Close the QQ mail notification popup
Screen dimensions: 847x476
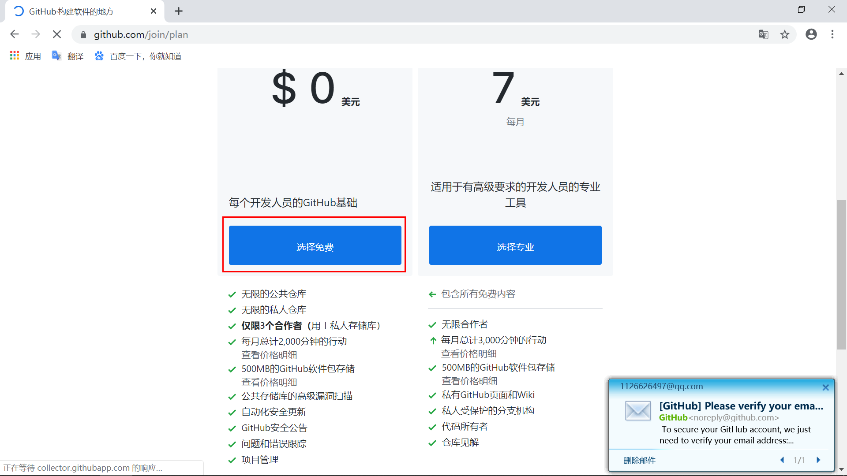(825, 387)
